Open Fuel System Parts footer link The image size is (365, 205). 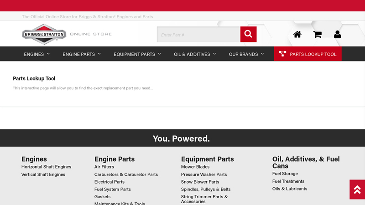tap(112, 189)
